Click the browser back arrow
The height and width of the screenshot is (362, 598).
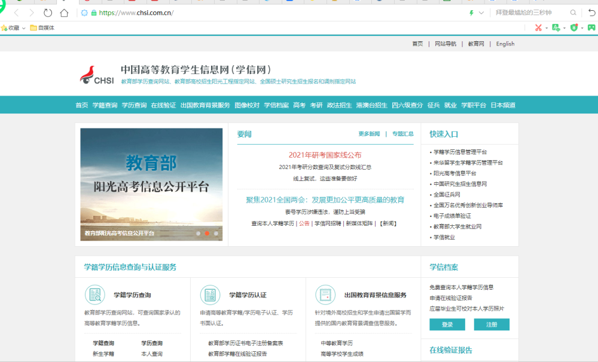point(16,13)
